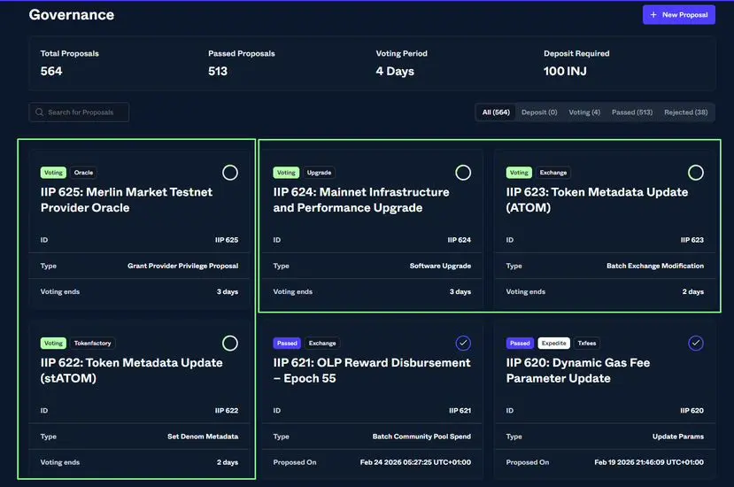Click status circle on IIP 624 card

463,173
